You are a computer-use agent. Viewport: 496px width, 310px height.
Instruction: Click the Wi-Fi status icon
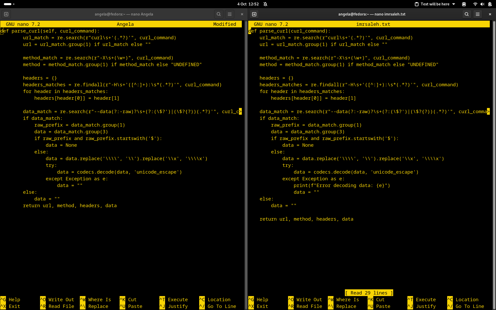[x=475, y=4]
